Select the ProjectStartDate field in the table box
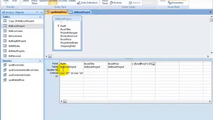Screen dimensions: 213x120 click(69, 43)
